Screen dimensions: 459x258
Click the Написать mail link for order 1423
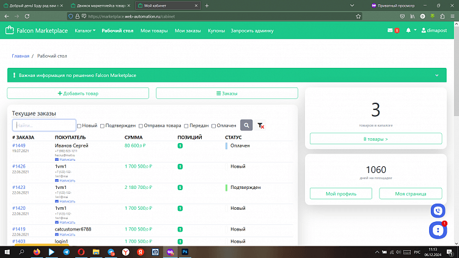(x=65, y=202)
